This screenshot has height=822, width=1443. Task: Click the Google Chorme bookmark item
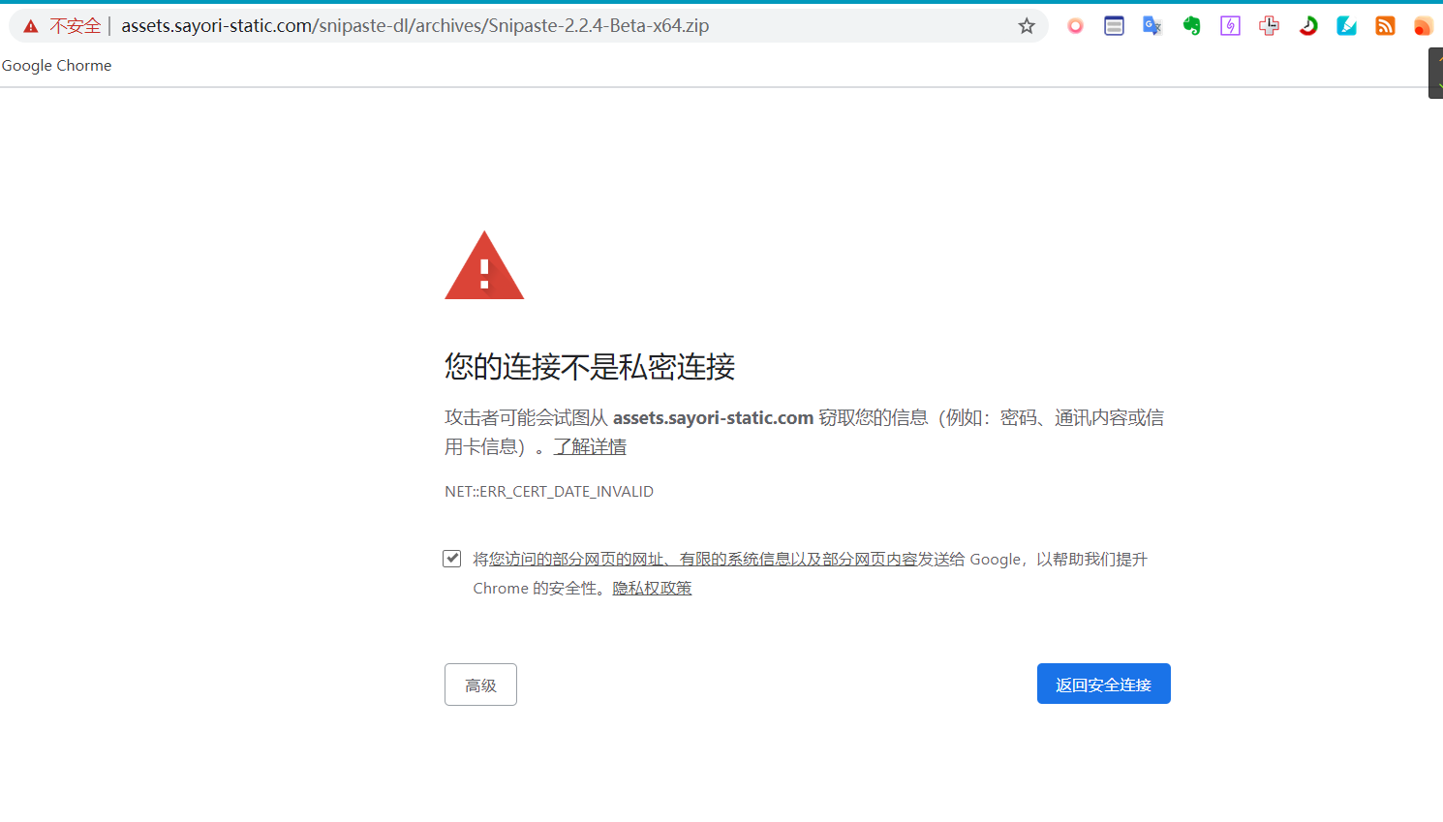tap(56, 65)
